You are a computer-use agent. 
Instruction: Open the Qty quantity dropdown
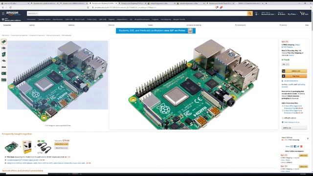285,64
